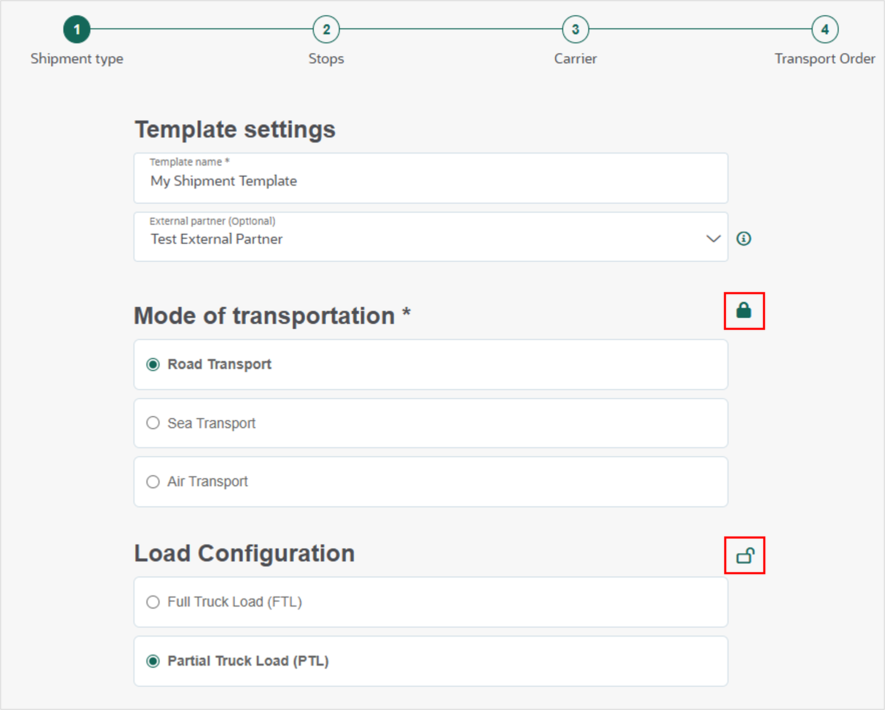
Task: Open step 3 Carrier
Action: [x=575, y=29]
